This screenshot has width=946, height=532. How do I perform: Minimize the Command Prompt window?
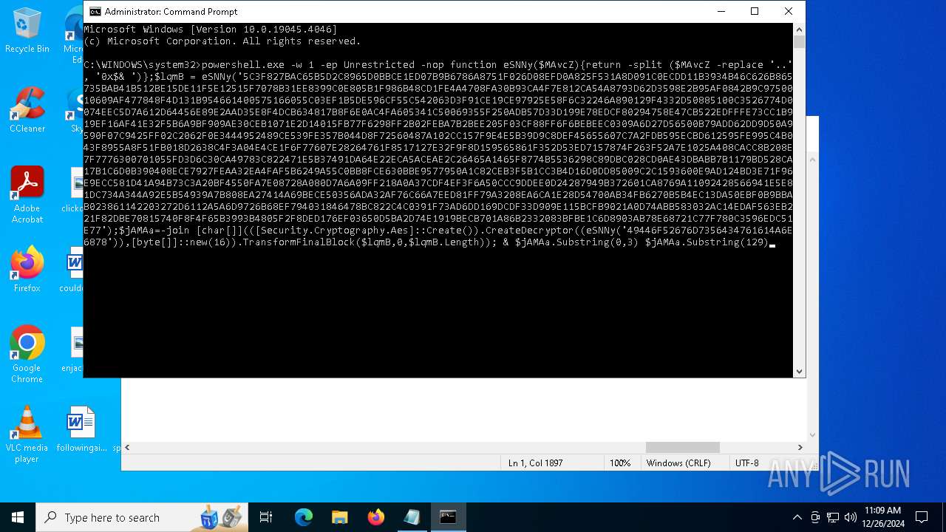pos(721,11)
